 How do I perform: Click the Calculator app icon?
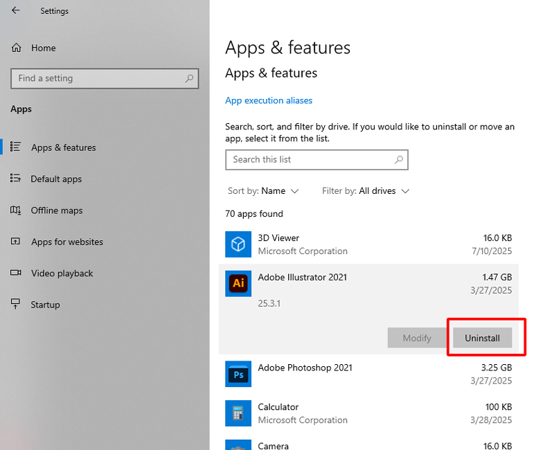pyautogui.click(x=238, y=413)
